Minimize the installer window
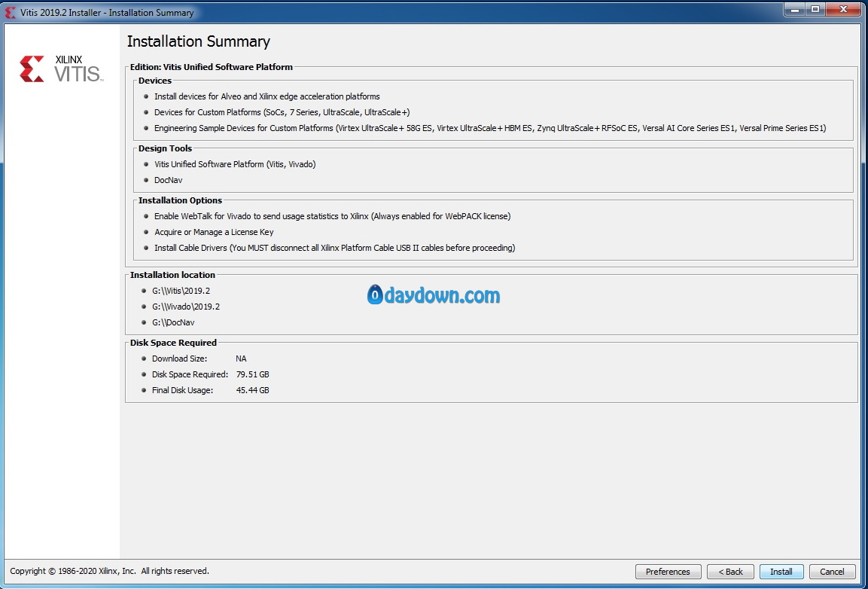The image size is (868, 589). tap(795, 9)
